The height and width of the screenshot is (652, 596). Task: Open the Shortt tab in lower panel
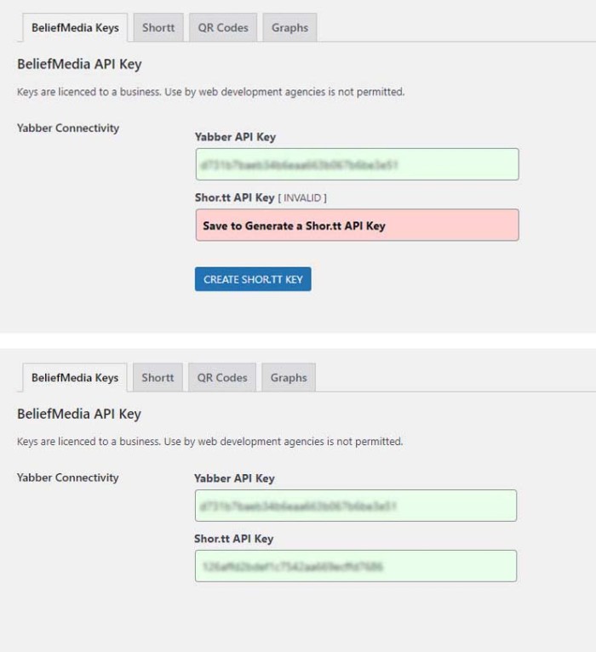(158, 377)
